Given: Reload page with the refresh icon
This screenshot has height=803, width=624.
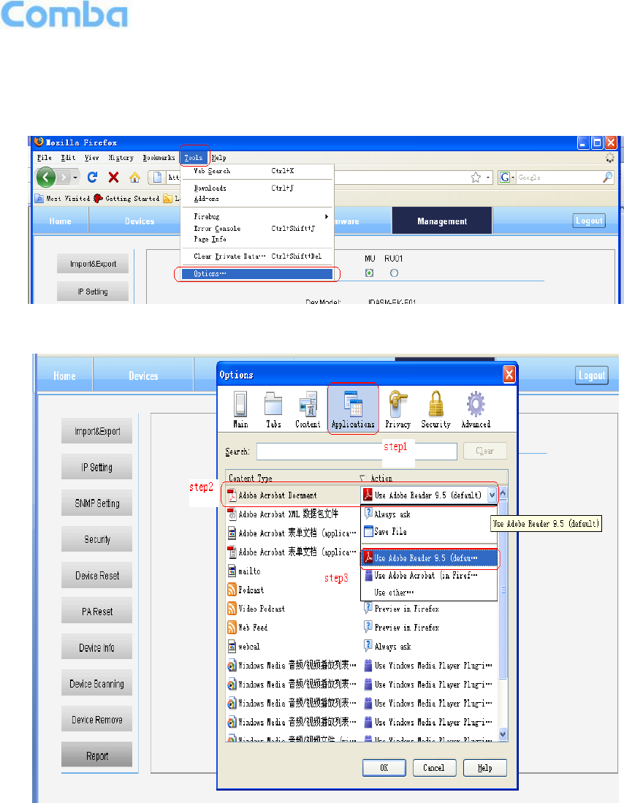Looking at the screenshot, I should coord(92,178).
